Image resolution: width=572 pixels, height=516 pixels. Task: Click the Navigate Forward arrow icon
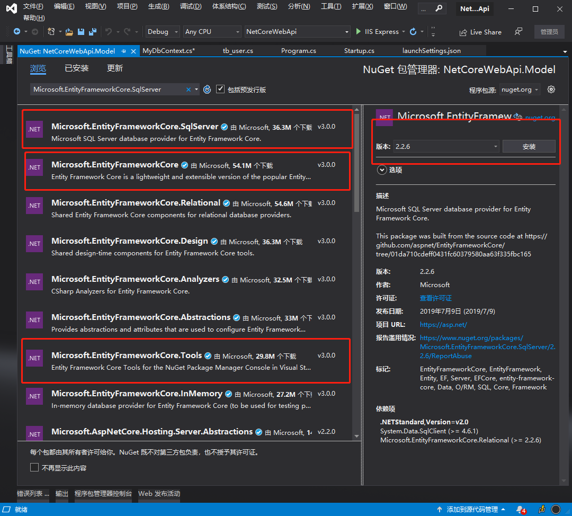pyautogui.click(x=35, y=32)
